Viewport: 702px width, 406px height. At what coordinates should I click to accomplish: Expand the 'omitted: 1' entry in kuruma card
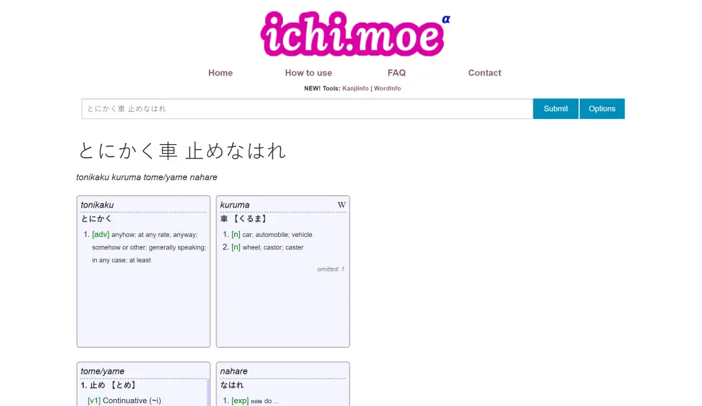[x=330, y=269]
